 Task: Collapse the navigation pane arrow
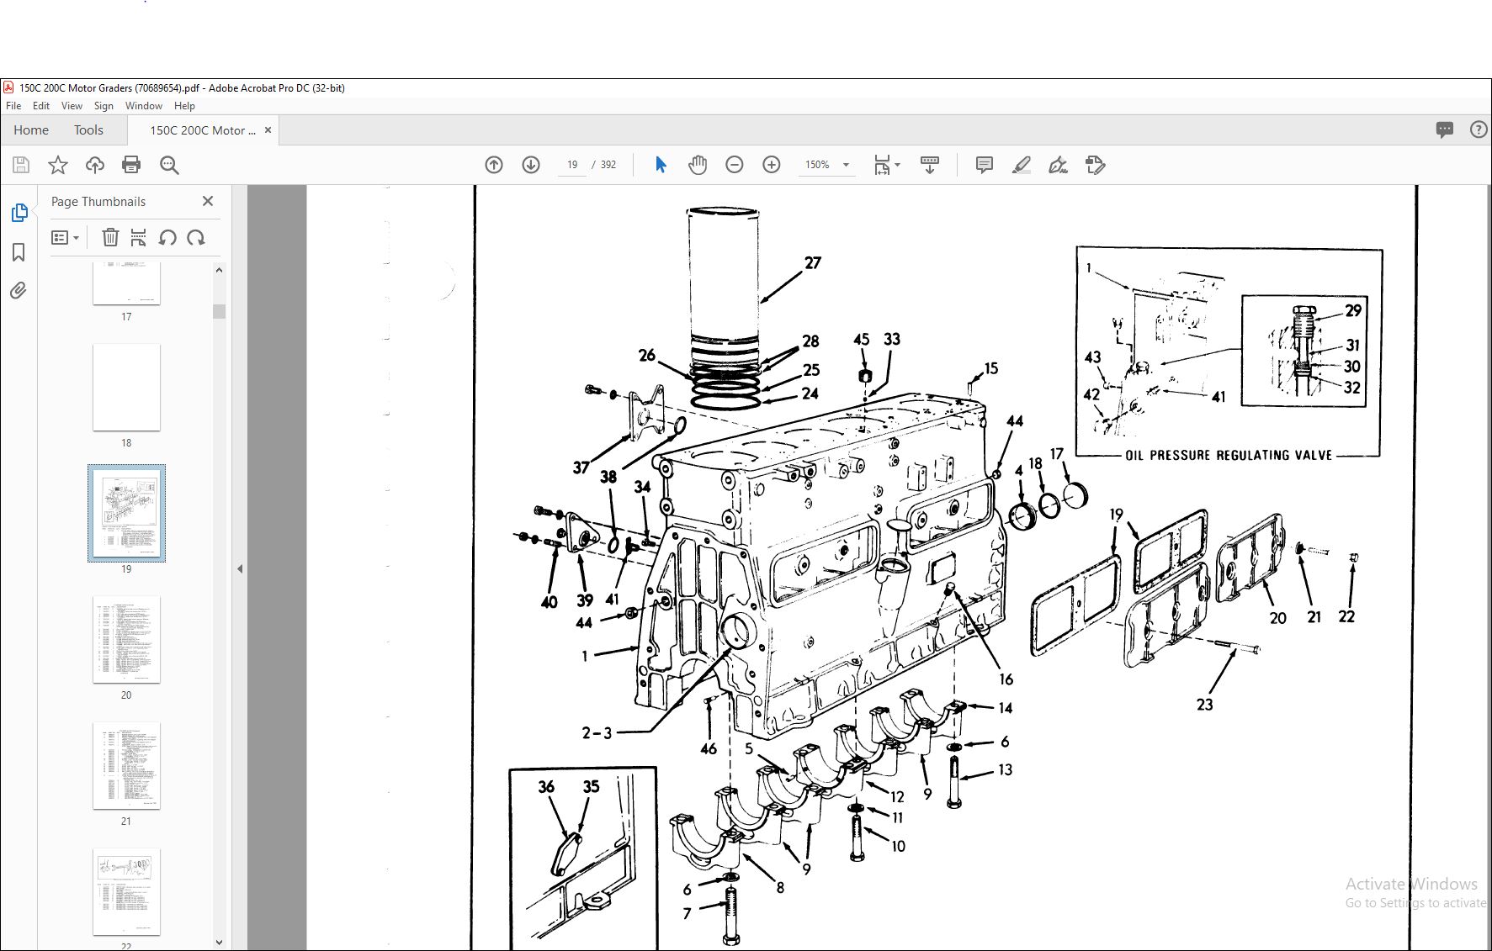(240, 569)
